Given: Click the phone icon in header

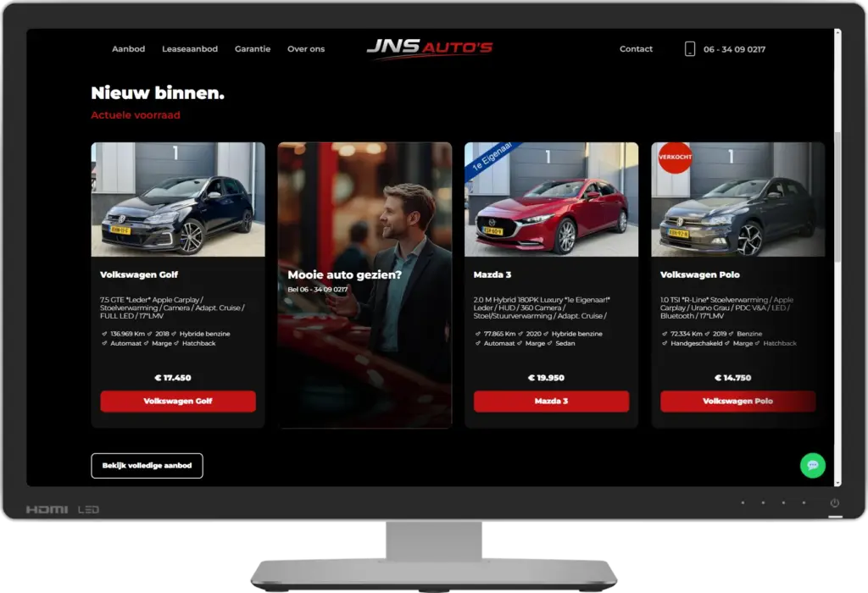Looking at the screenshot, I should 690,49.
